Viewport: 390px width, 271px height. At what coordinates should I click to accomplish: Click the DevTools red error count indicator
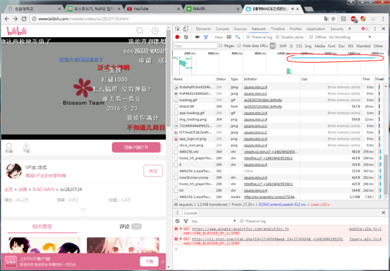click(365, 29)
